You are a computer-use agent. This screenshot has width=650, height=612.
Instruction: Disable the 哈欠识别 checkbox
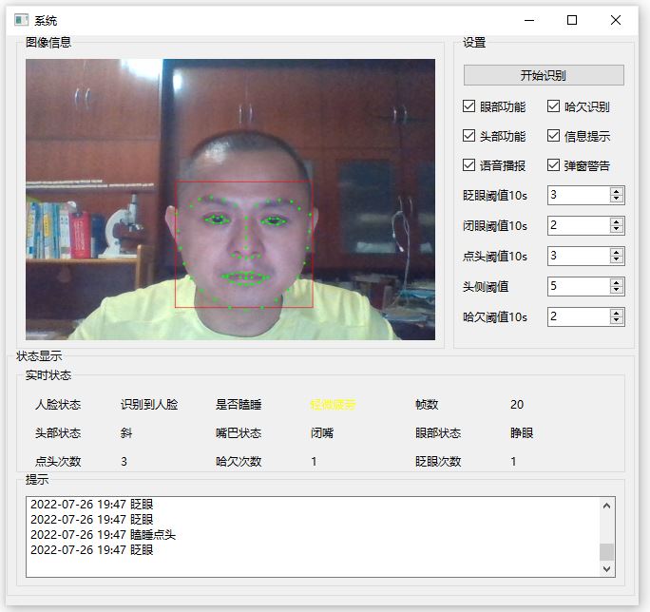tap(554, 107)
